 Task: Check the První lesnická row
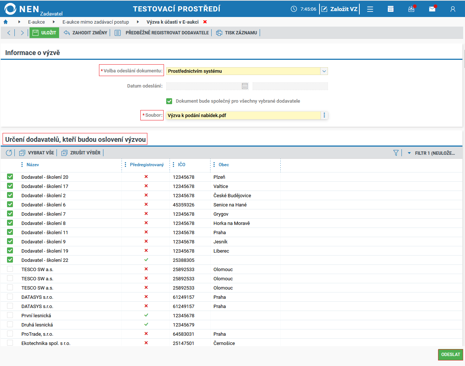pos(10,315)
